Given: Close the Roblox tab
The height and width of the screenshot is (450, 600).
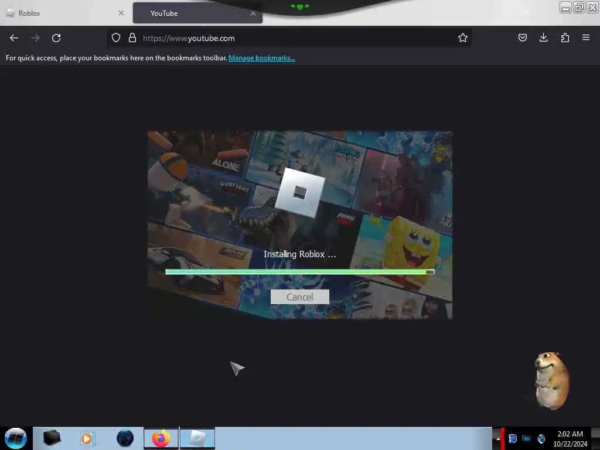Looking at the screenshot, I should pos(121,13).
